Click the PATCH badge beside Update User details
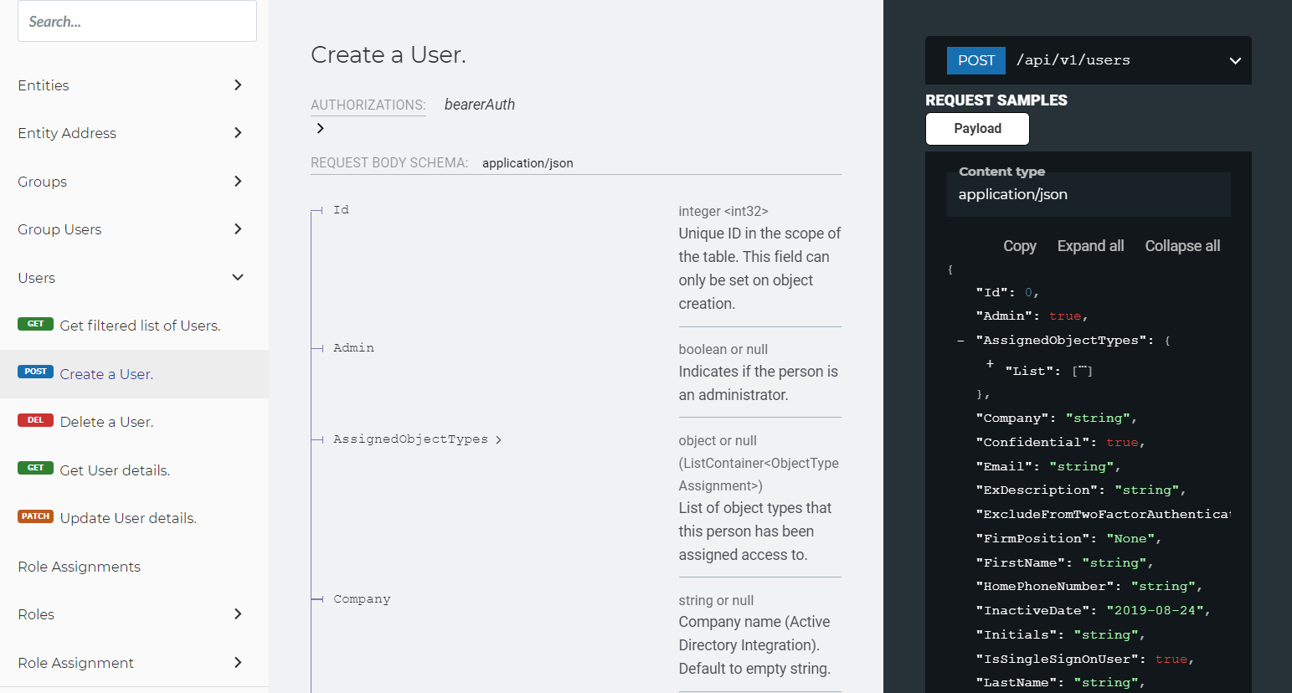The image size is (1292, 693). coord(35,516)
